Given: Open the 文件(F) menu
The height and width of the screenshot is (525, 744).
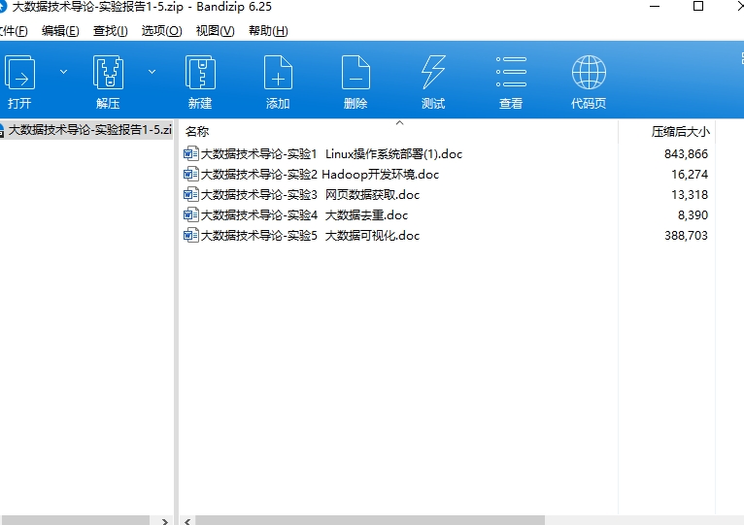Looking at the screenshot, I should pyautogui.click(x=13, y=31).
